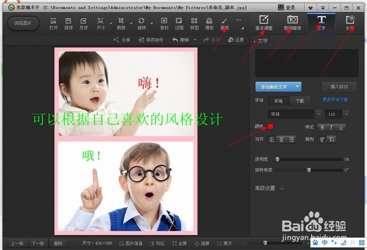The height and width of the screenshot is (250, 367).
Task: Click the red text color swatch
Action: (270, 126)
